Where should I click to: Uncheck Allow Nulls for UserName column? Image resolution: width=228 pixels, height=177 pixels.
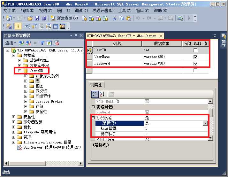195,57
